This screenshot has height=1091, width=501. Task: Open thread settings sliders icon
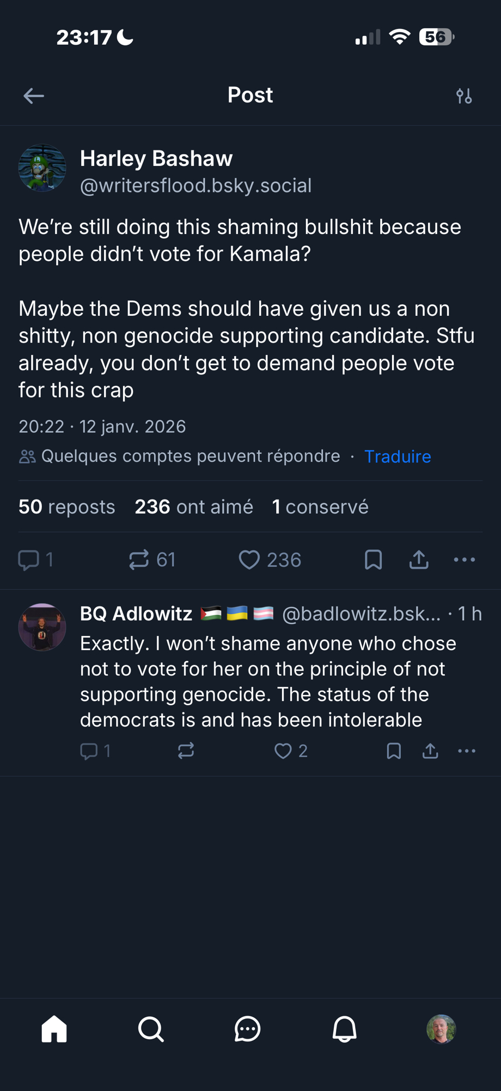[x=464, y=96]
